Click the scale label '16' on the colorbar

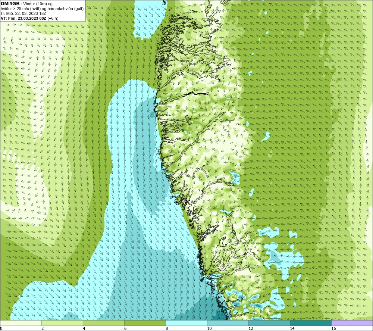pos(333,328)
